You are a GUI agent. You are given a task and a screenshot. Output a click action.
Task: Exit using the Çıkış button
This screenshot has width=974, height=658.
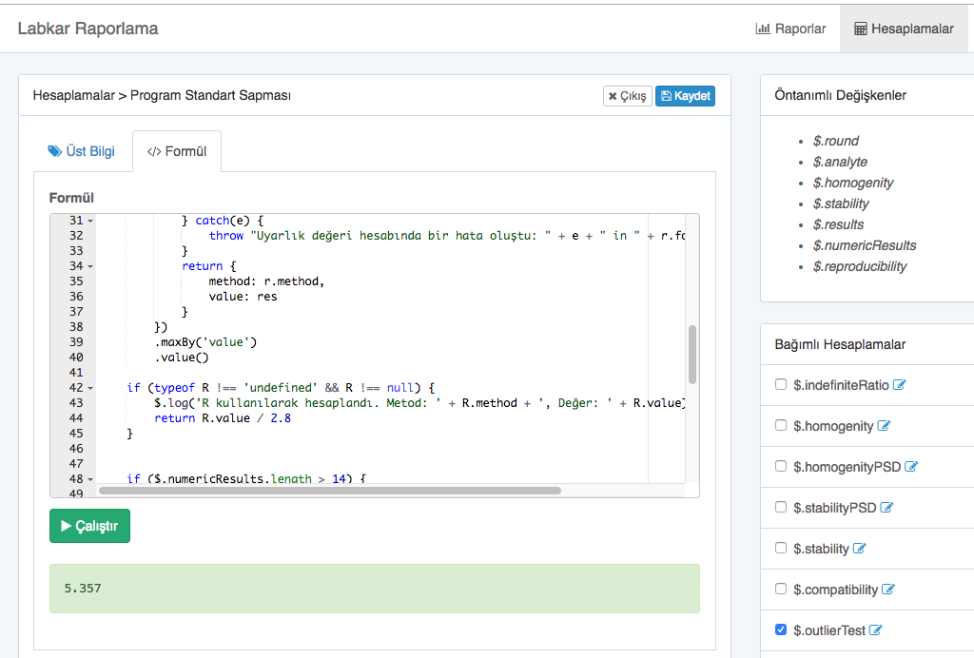click(628, 96)
